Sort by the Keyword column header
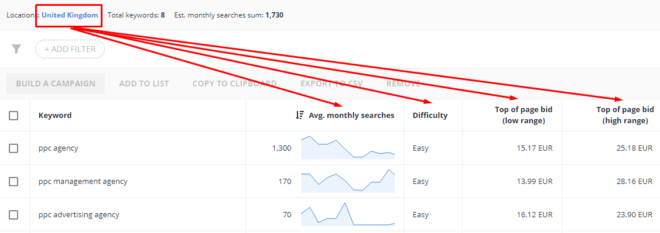660x233 pixels. point(55,115)
